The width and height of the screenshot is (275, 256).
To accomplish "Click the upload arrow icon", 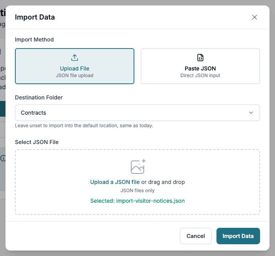I will [75, 58].
